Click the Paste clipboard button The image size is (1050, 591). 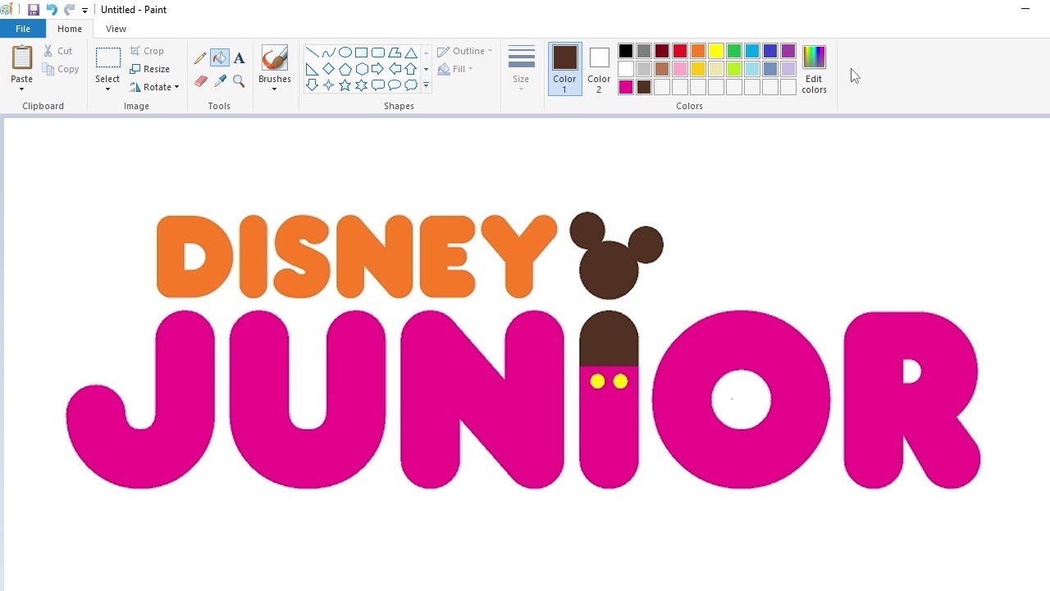coord(22,58)
